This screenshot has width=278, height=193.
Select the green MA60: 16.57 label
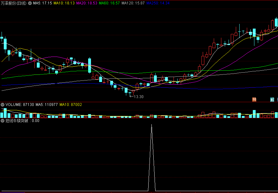[109, 3]
